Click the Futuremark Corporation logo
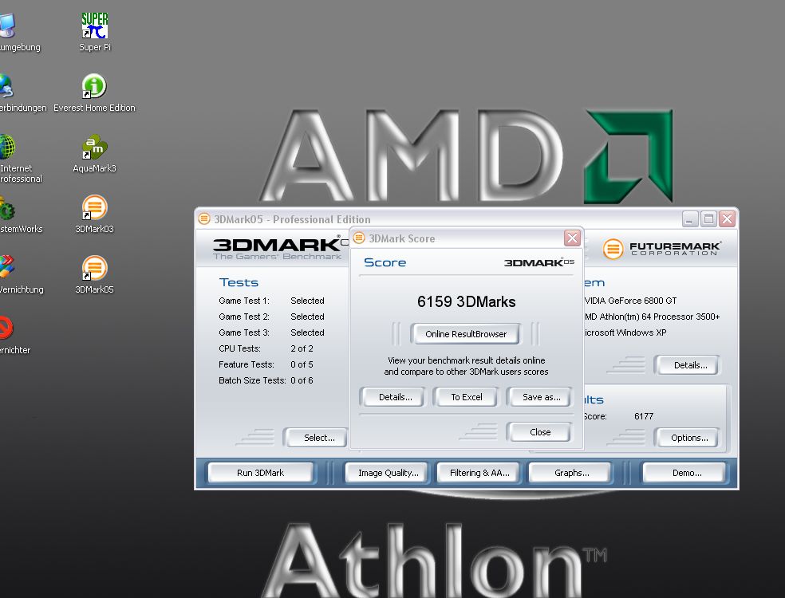 [x=662, y=249]
